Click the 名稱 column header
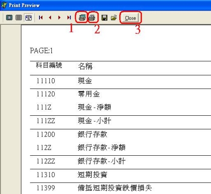211x194 pixels. tap(85, 66)
